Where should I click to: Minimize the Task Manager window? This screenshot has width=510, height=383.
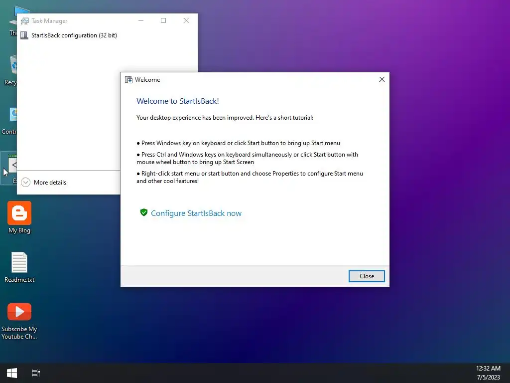point(141,20)
